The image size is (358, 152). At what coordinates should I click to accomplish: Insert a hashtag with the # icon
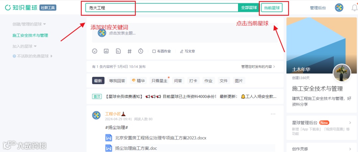(x=130, y=51)
